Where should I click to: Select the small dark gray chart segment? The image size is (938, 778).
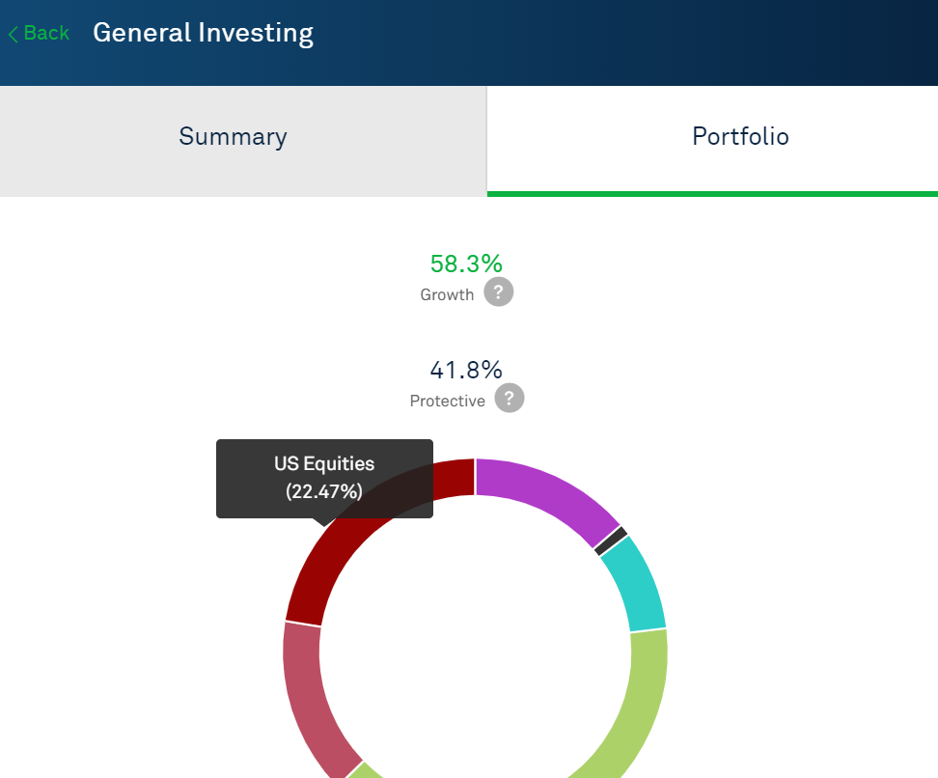pyautogui.click(x=612, y=542)
